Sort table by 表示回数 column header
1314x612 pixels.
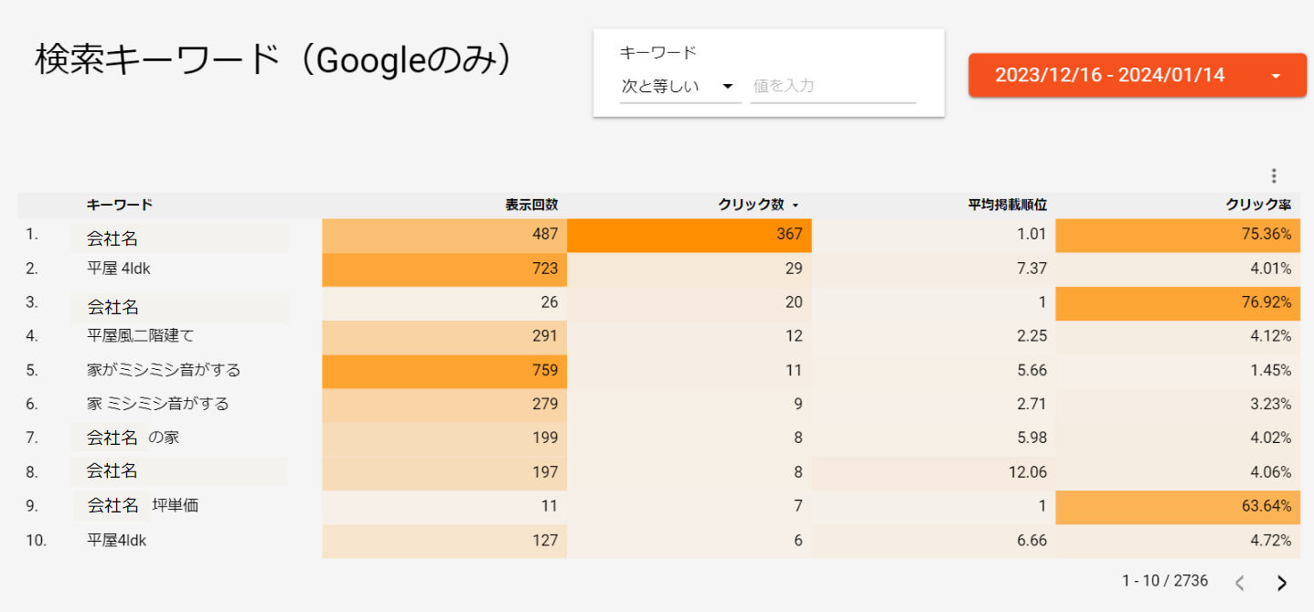point(531,206)
